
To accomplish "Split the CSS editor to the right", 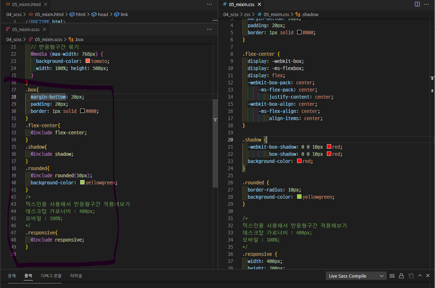I will click(x=417, y=4).
